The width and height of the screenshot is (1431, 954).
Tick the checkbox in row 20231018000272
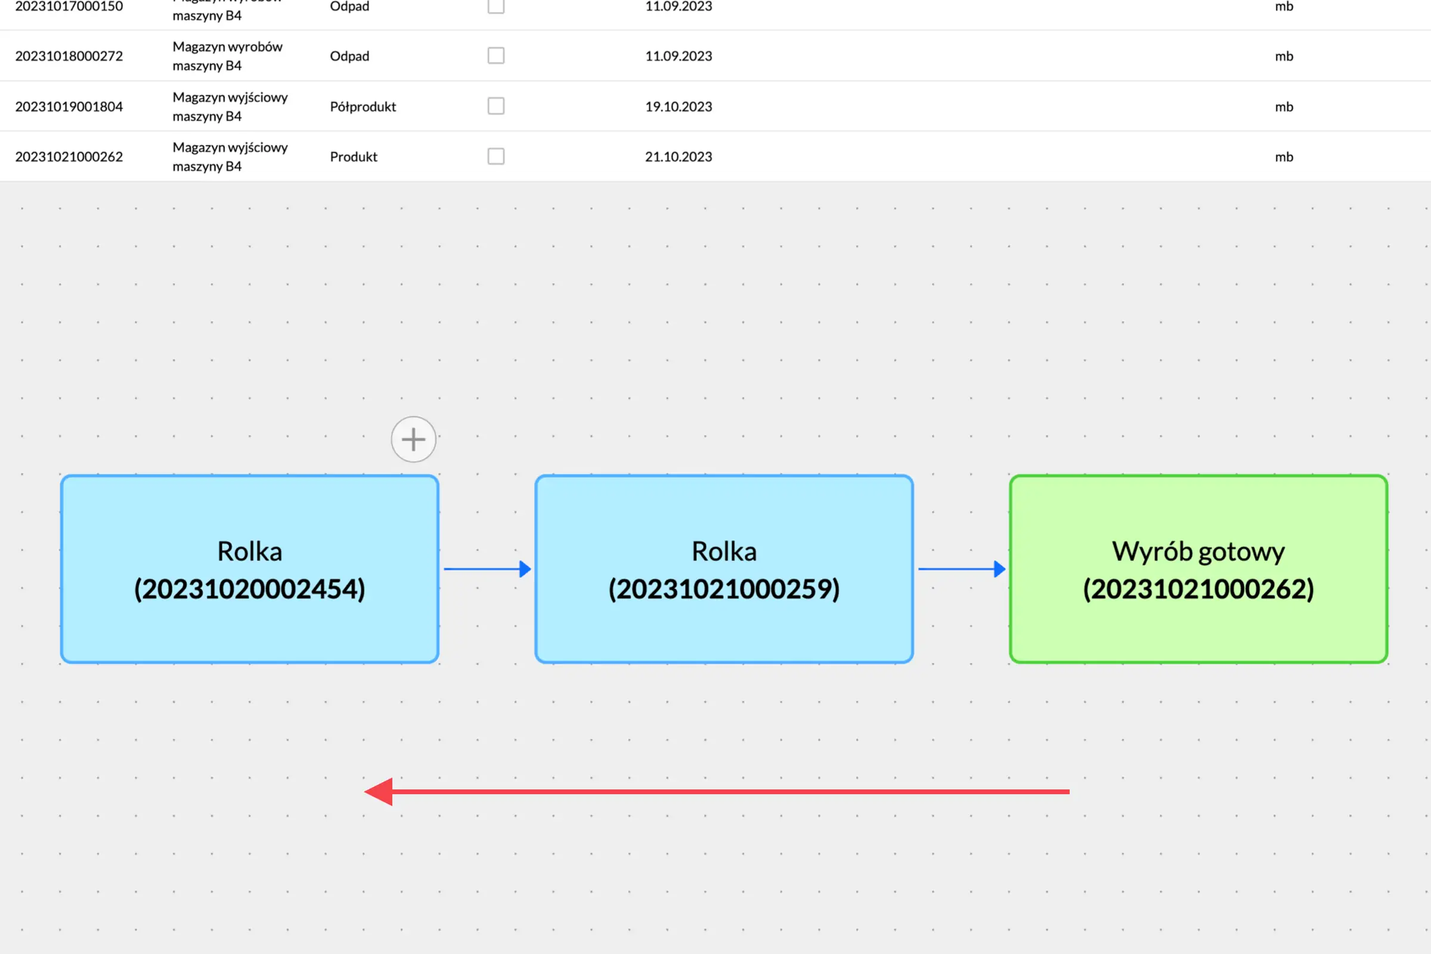pyautogui.click(x=496, y=56)
